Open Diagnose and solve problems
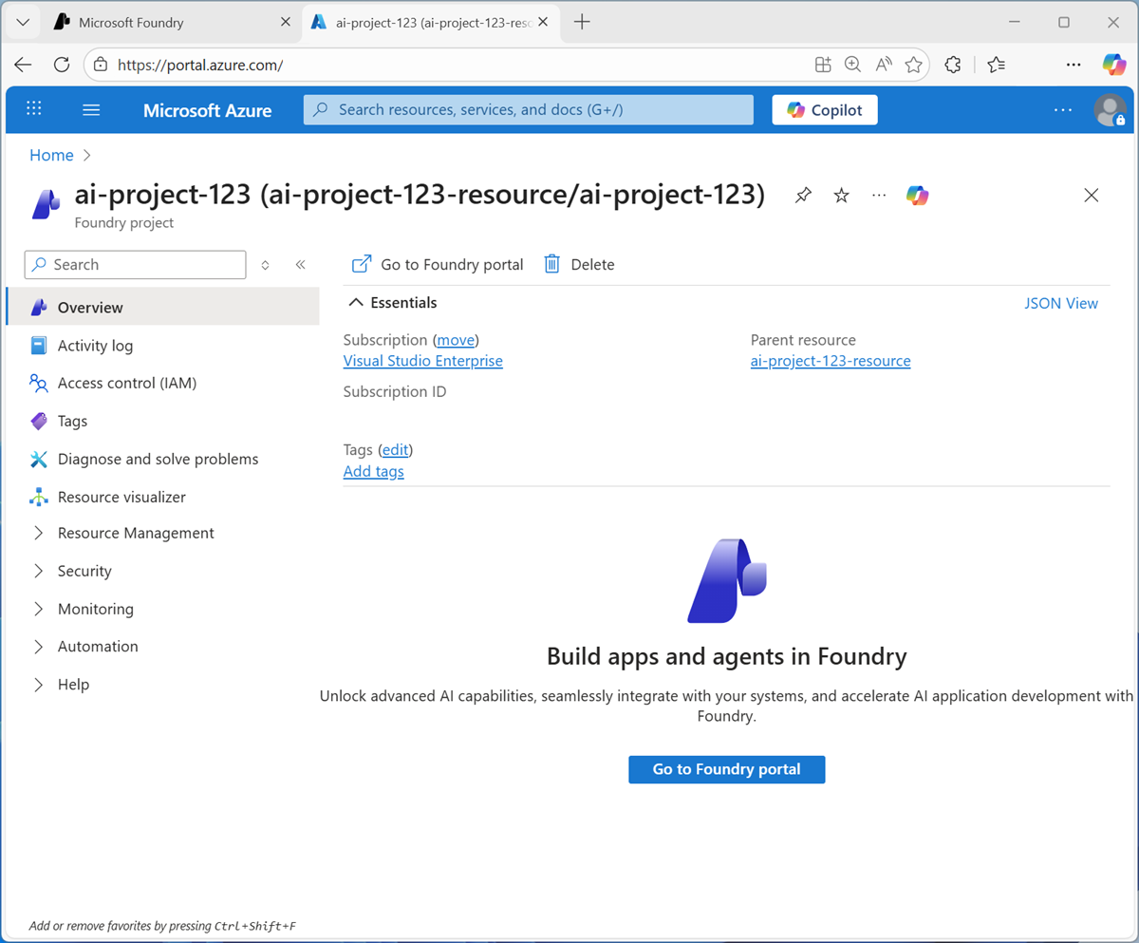 pos(155,459)
